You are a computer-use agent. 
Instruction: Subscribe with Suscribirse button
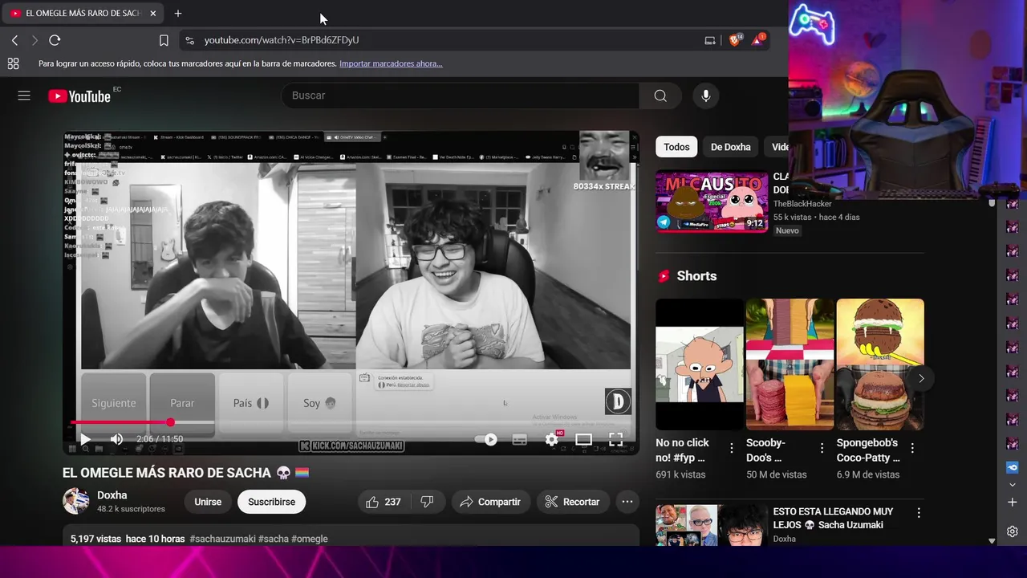(x=271, y=502)
